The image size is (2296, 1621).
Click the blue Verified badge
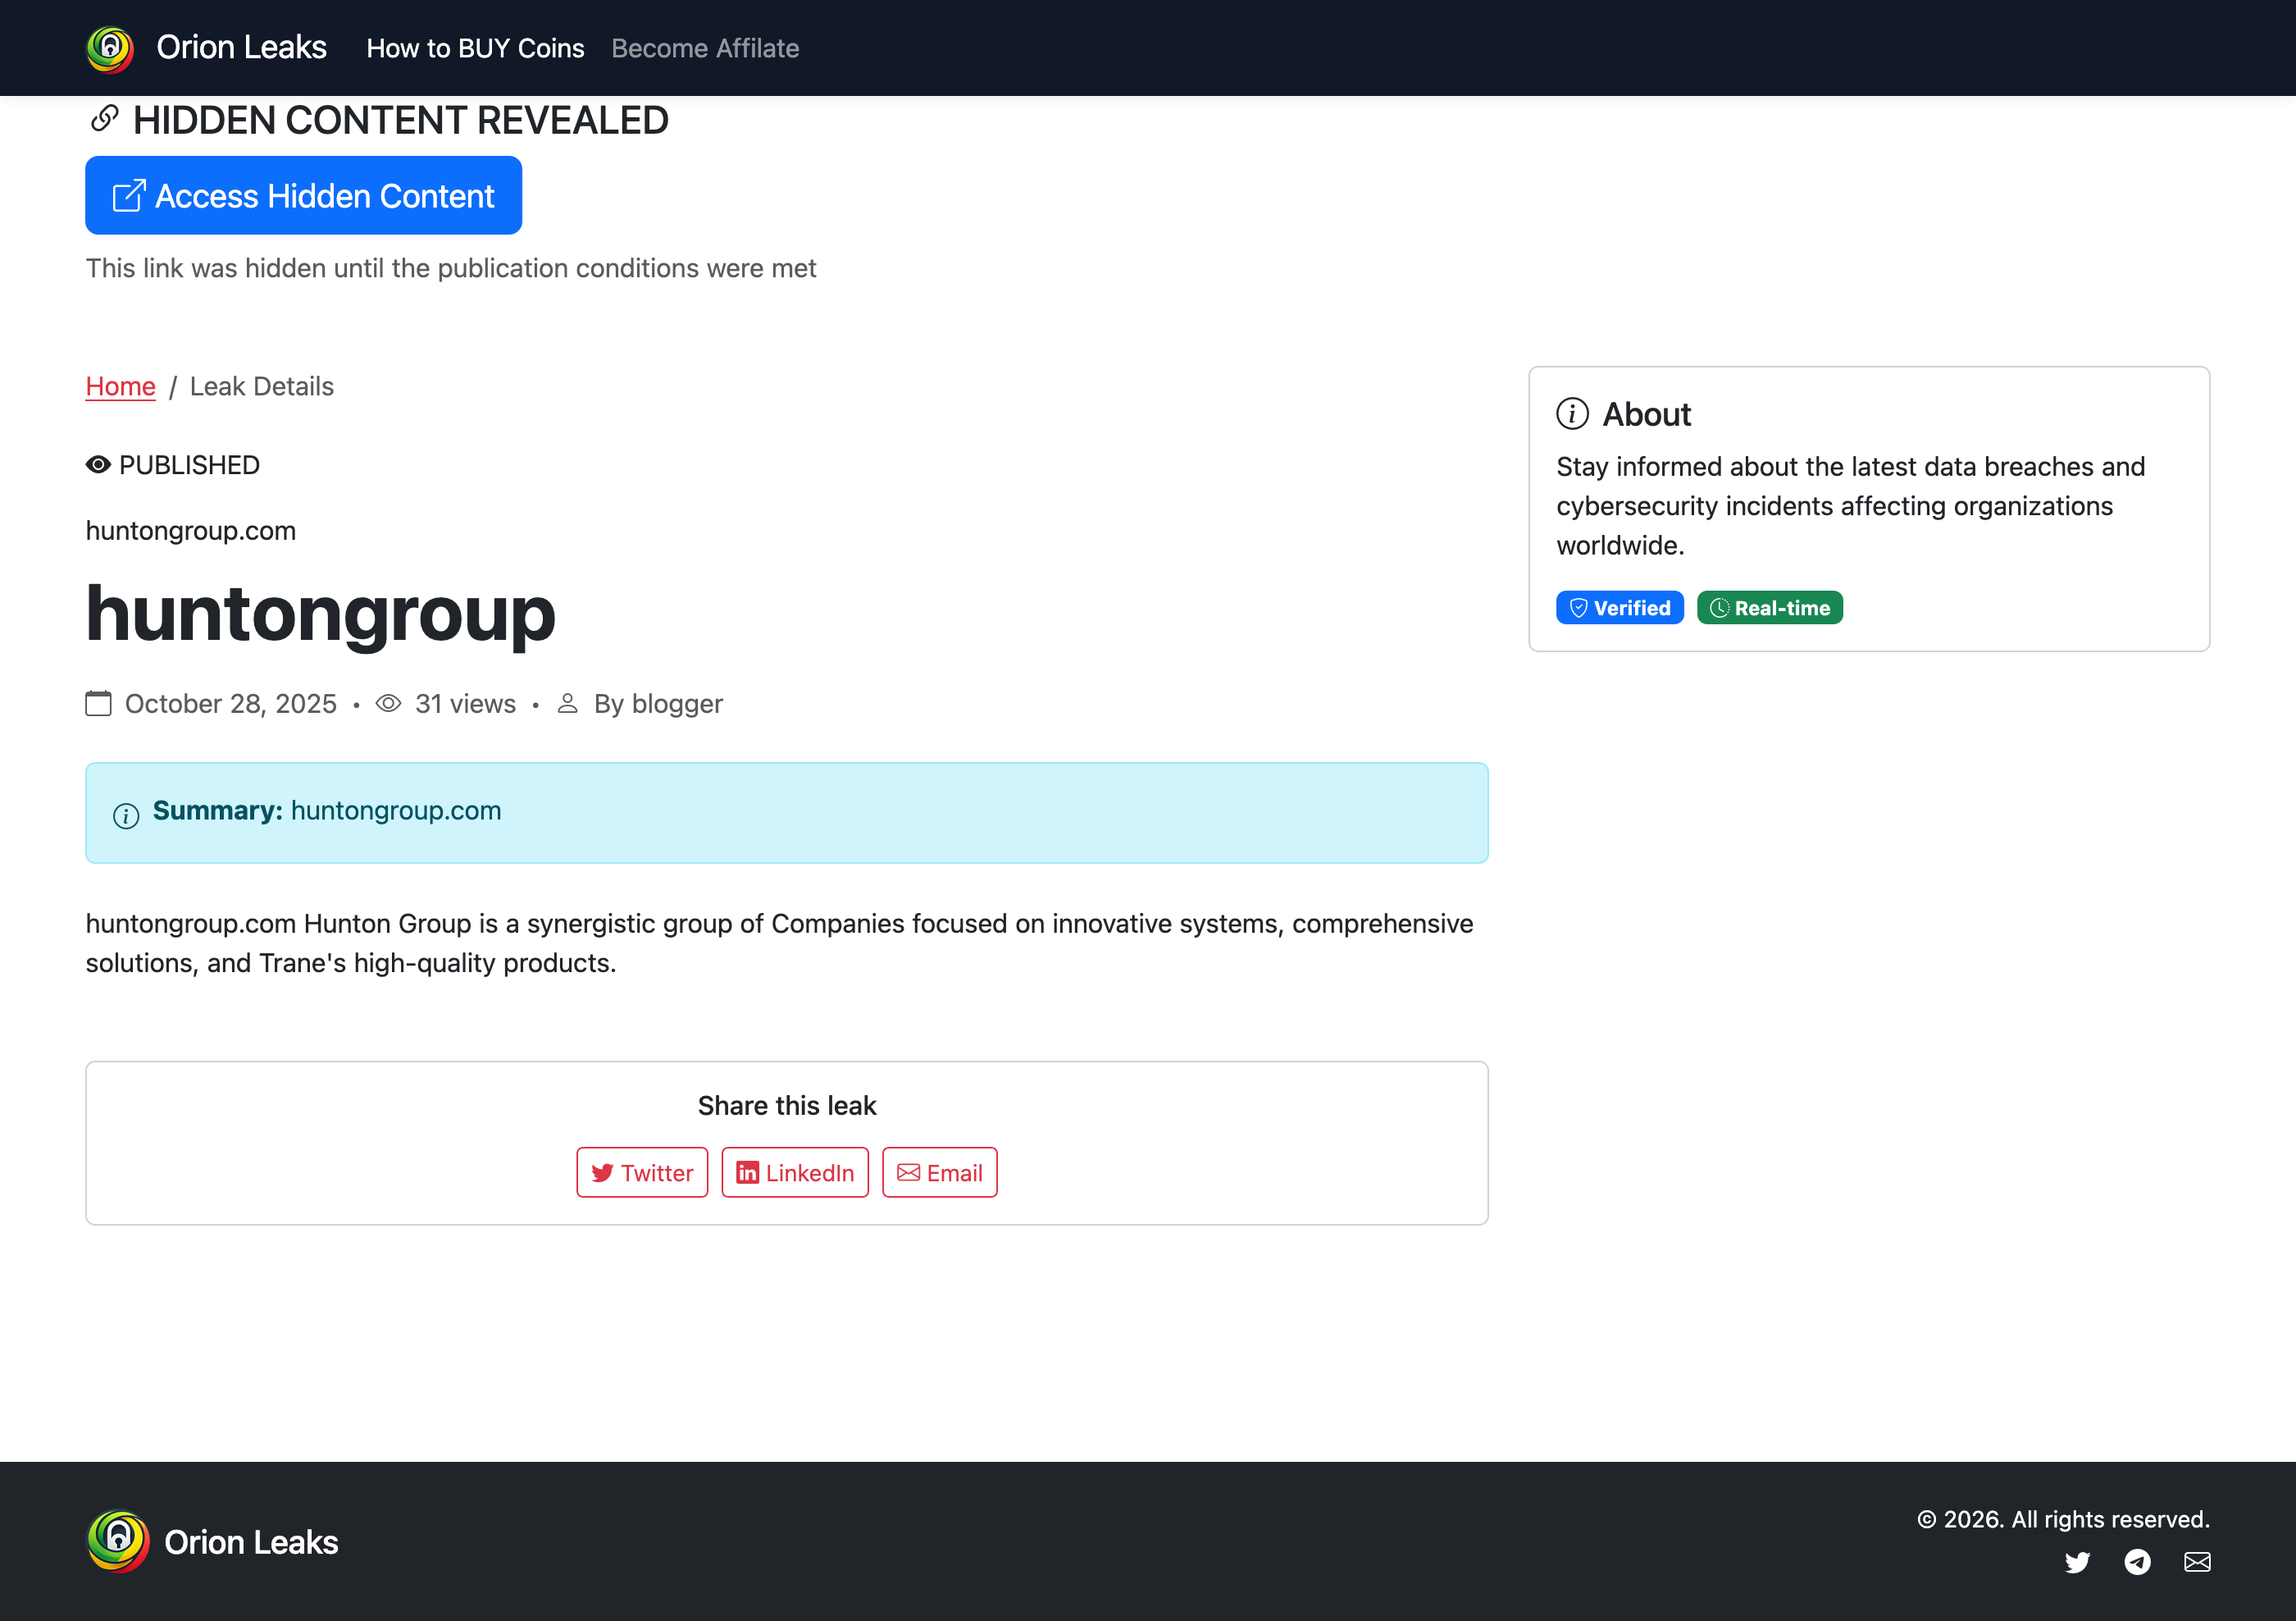click(1619, 607)
